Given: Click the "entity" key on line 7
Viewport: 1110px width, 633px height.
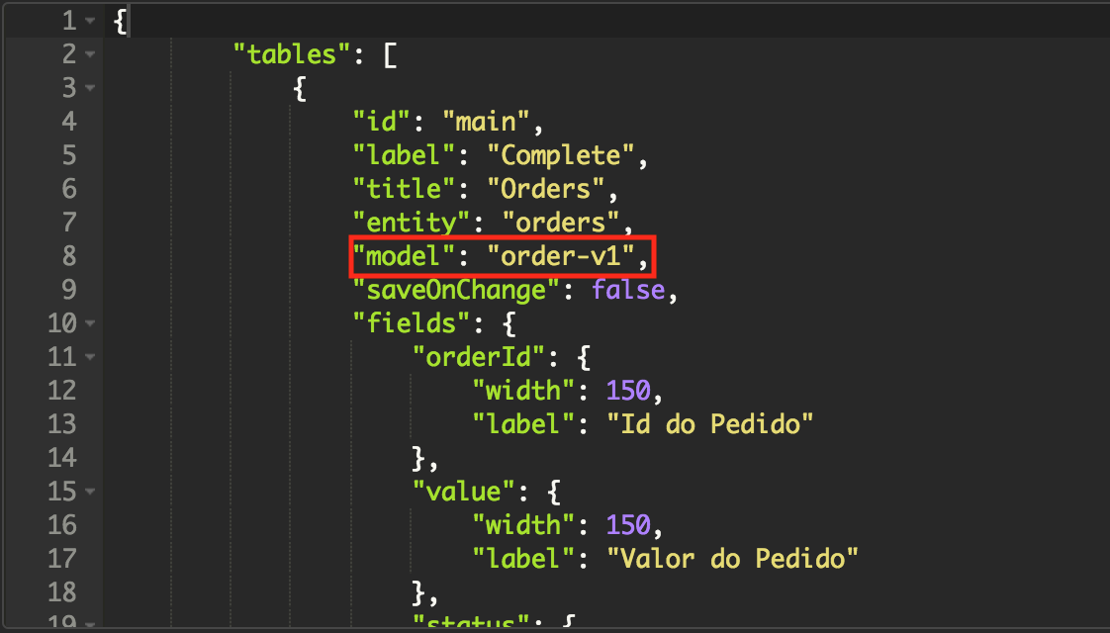Looking at the screenshot, I should tap(411, 223).
